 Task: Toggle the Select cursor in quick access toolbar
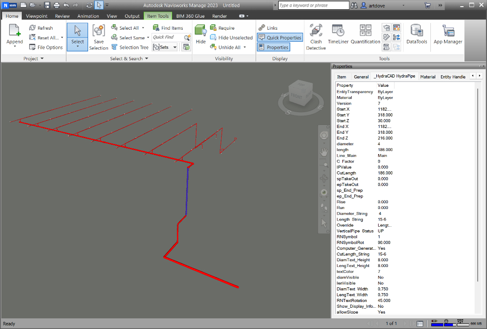point(99,5)
